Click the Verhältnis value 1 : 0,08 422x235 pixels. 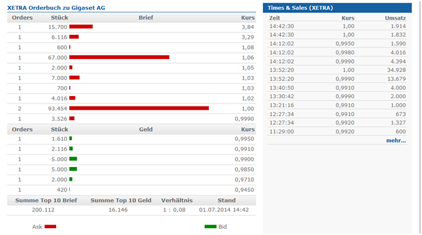[174, 209]
